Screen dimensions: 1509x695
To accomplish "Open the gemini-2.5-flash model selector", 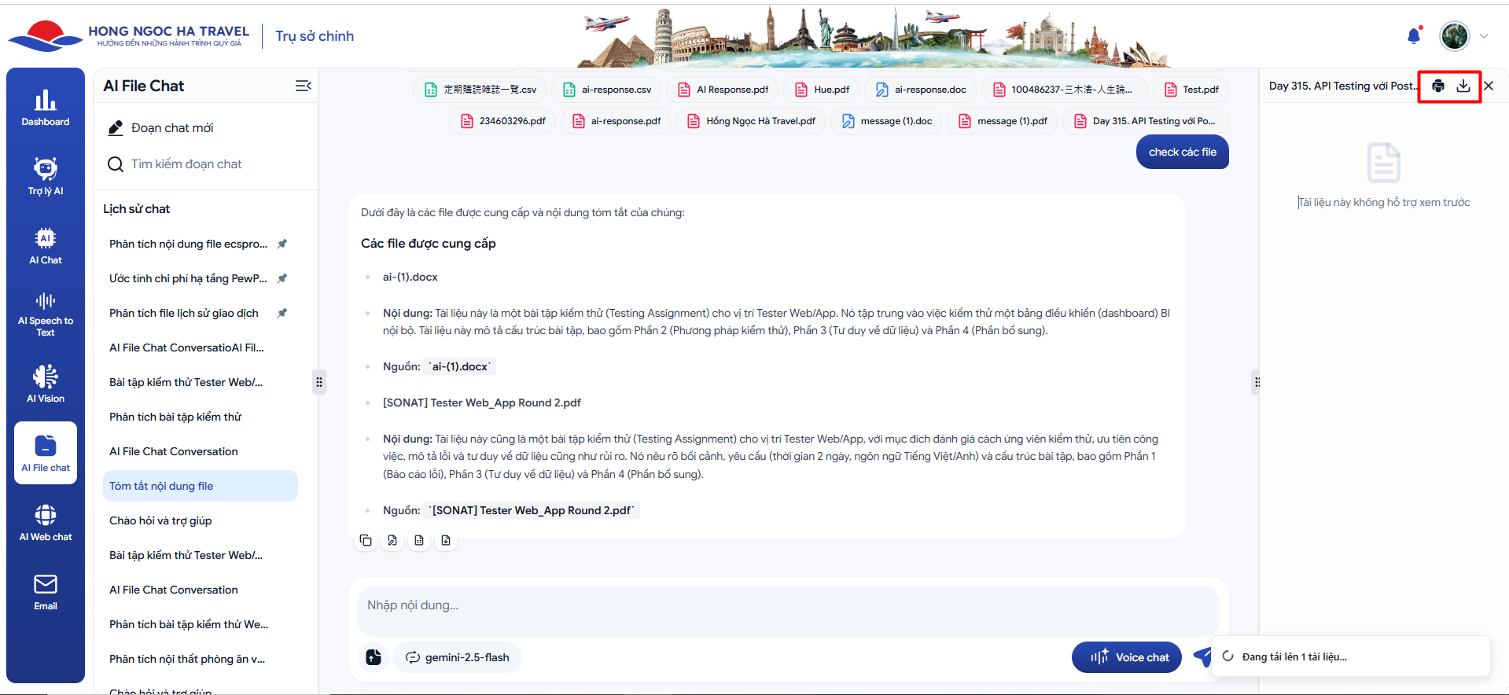I will click(x=458, y=657).
